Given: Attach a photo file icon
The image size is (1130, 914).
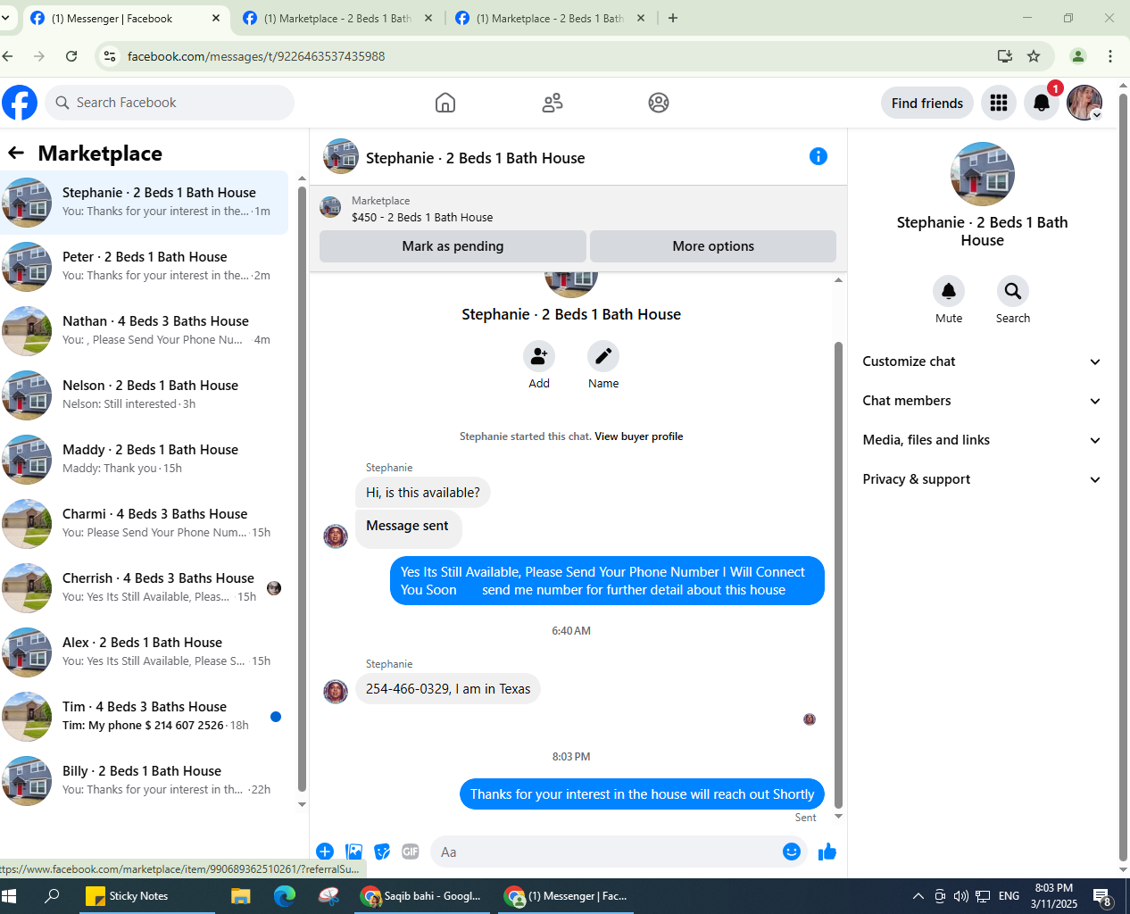Looking at the screenshot, I should coord(354,852).
